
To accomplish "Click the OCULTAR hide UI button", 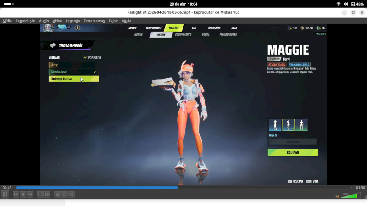I will point(295,181).
